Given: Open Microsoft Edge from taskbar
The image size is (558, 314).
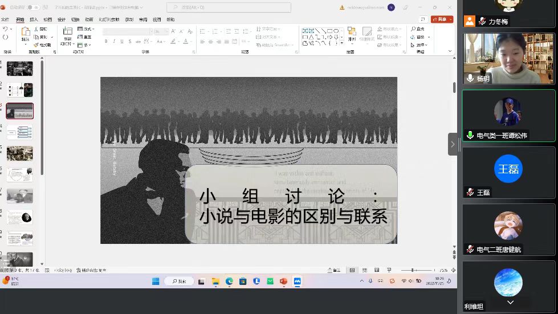Looking at the screenshot, I should point(229,282).
